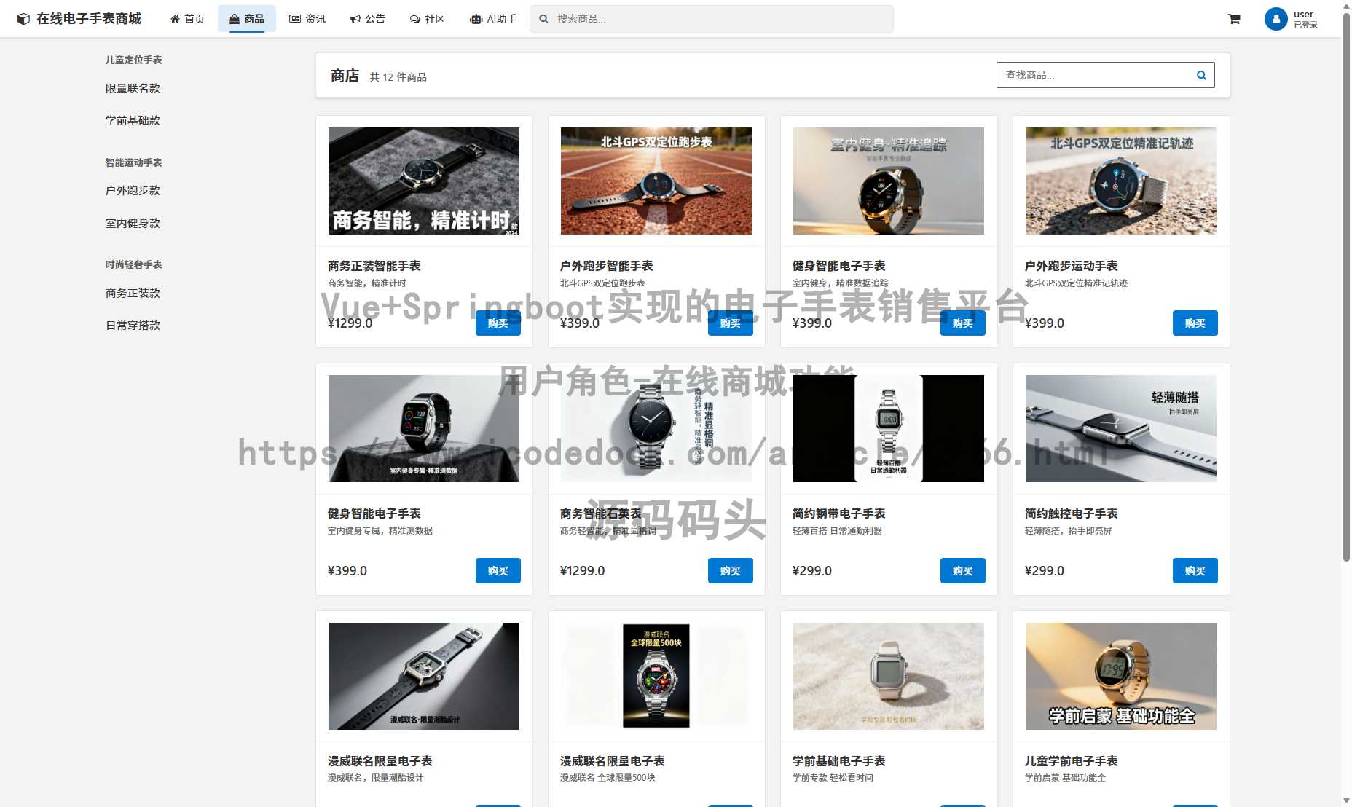Viewport: 1352px width, 807px height.
Task: Open the 首页 home navigation icon
Action: (174, 18)
